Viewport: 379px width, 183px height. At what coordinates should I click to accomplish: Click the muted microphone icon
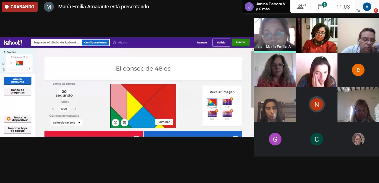click(376, 11)
